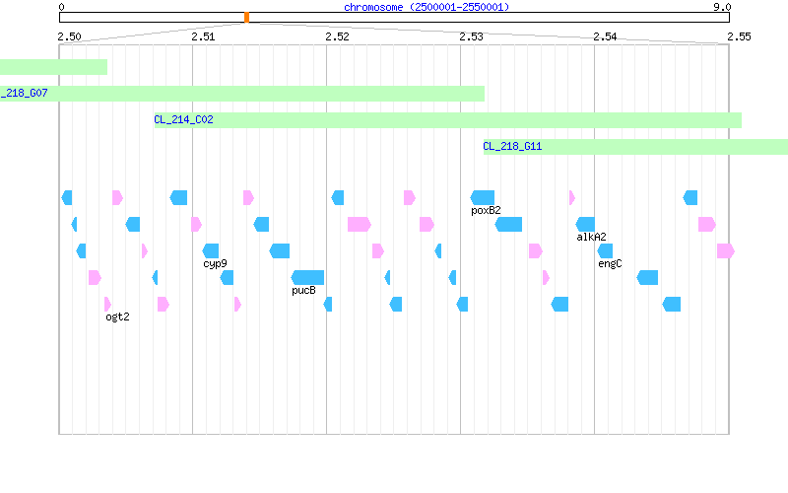788x493 pixels.
Task: Click the blue gene arrow right of poxB2 label
Action: click(x=508, y=225)
